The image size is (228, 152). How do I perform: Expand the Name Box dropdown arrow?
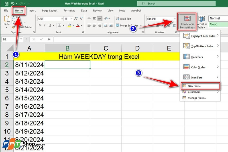[x=21, y=39]
